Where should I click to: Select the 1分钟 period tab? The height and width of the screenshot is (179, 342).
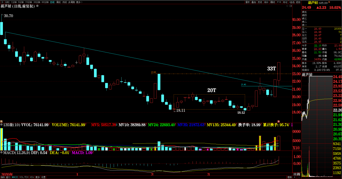14,2
